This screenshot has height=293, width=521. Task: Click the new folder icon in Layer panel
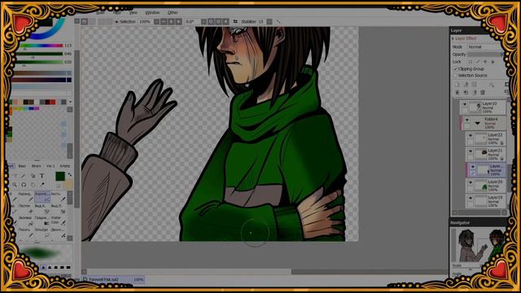pos(474,85)
